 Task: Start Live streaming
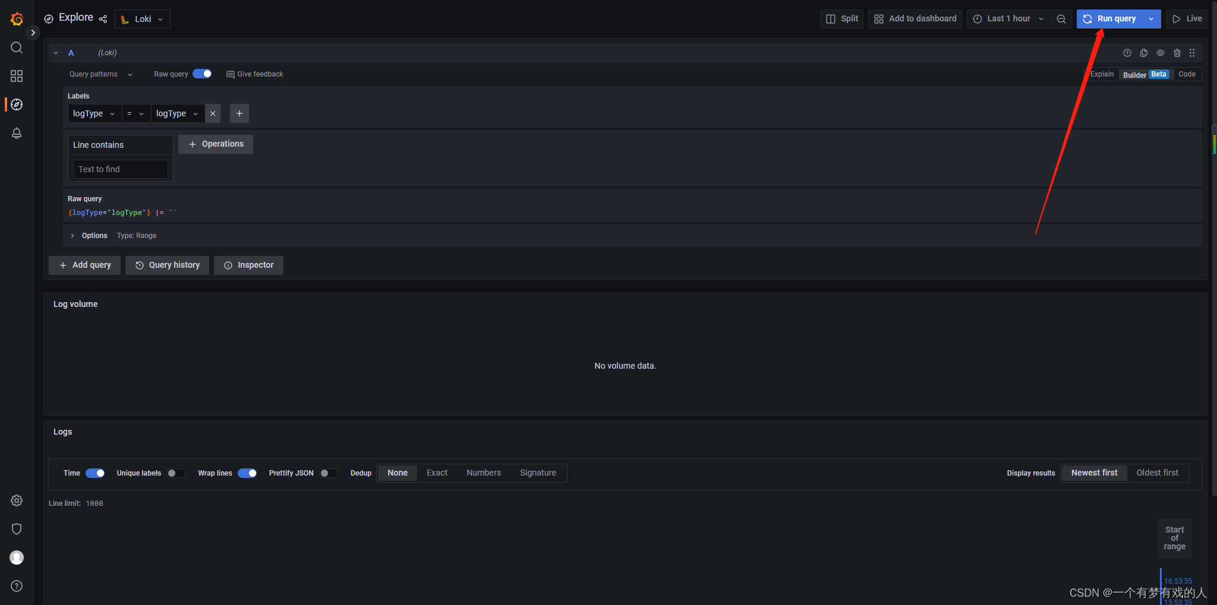coord(1187,19)
